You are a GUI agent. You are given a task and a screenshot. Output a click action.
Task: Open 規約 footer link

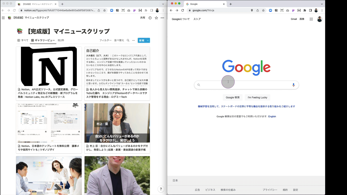click(285, 190)
